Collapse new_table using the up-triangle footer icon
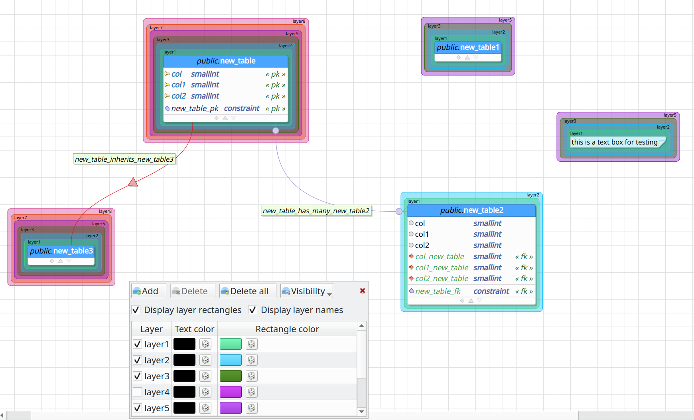Image resolution: width=694 pixels, height=420 pixels. (225, 118)
